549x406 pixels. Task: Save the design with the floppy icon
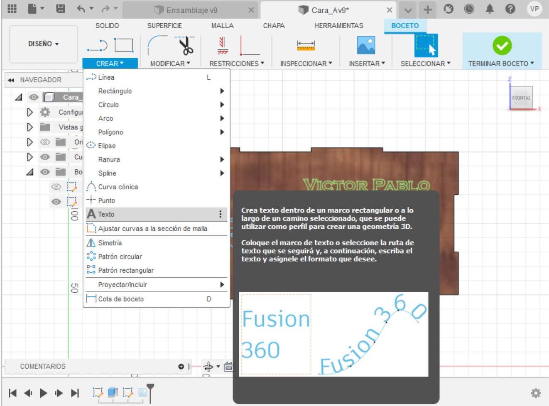pos(61,9)
